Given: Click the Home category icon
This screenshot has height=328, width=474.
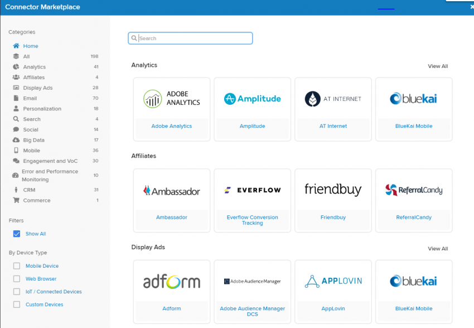Looking at the screenshot, I should coord(16,46).
